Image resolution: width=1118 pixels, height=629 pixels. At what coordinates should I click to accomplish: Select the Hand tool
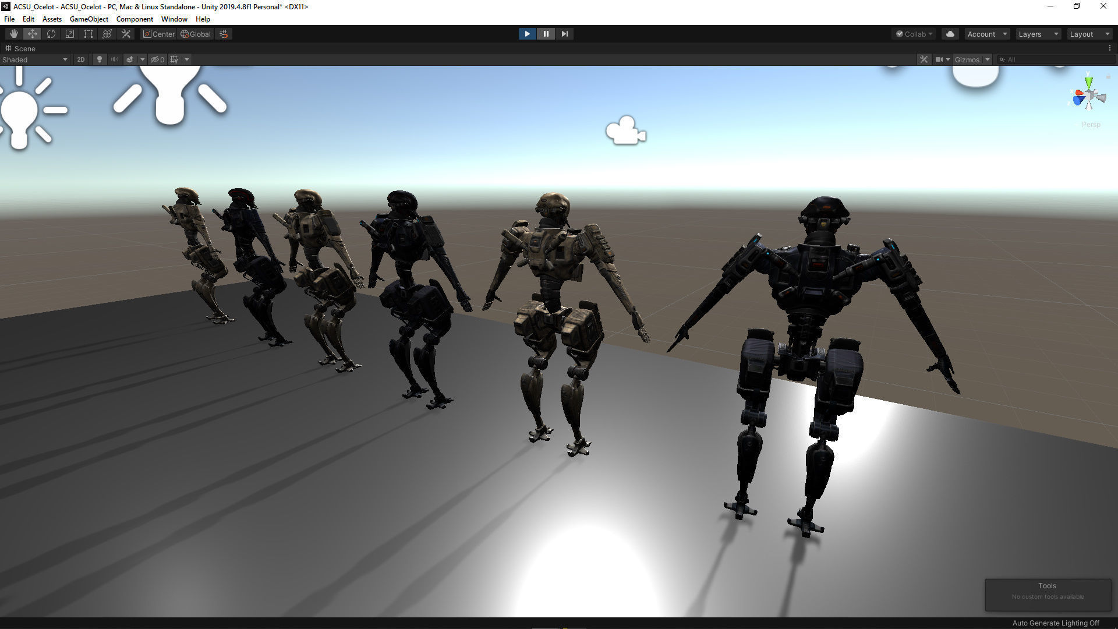tap(13, 34)
